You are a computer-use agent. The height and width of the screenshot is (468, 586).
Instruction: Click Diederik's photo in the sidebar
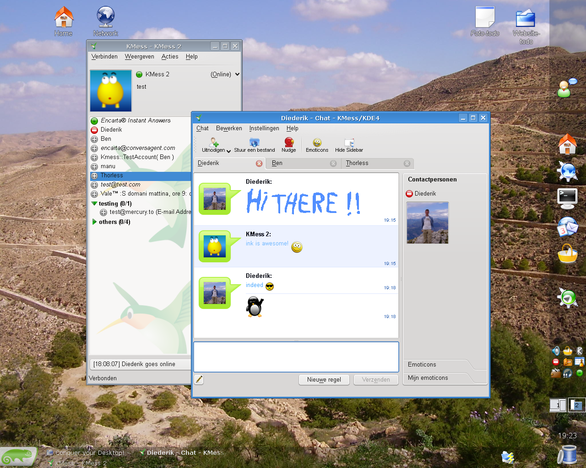click(x=428, y=223)
